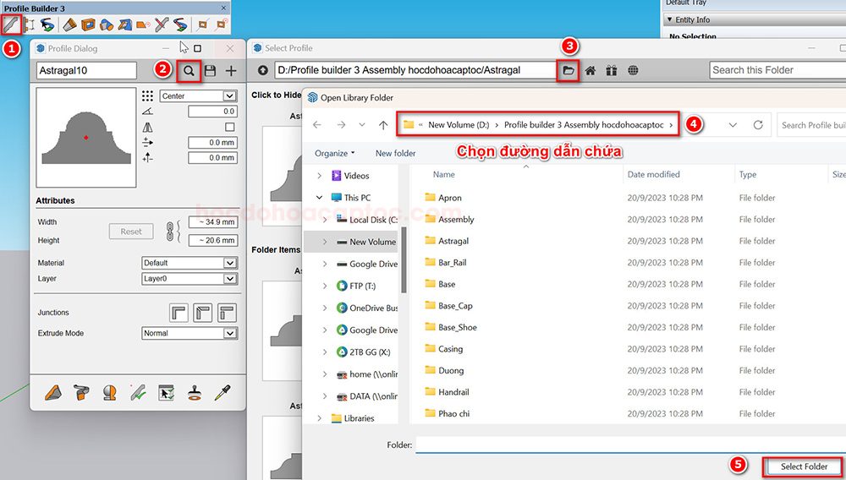Image resolution: width=846 pixels, height=480 pixels.
Task: Open the Profile dialog from Profile Builder toolbar
Action: (x=11, y=25)
